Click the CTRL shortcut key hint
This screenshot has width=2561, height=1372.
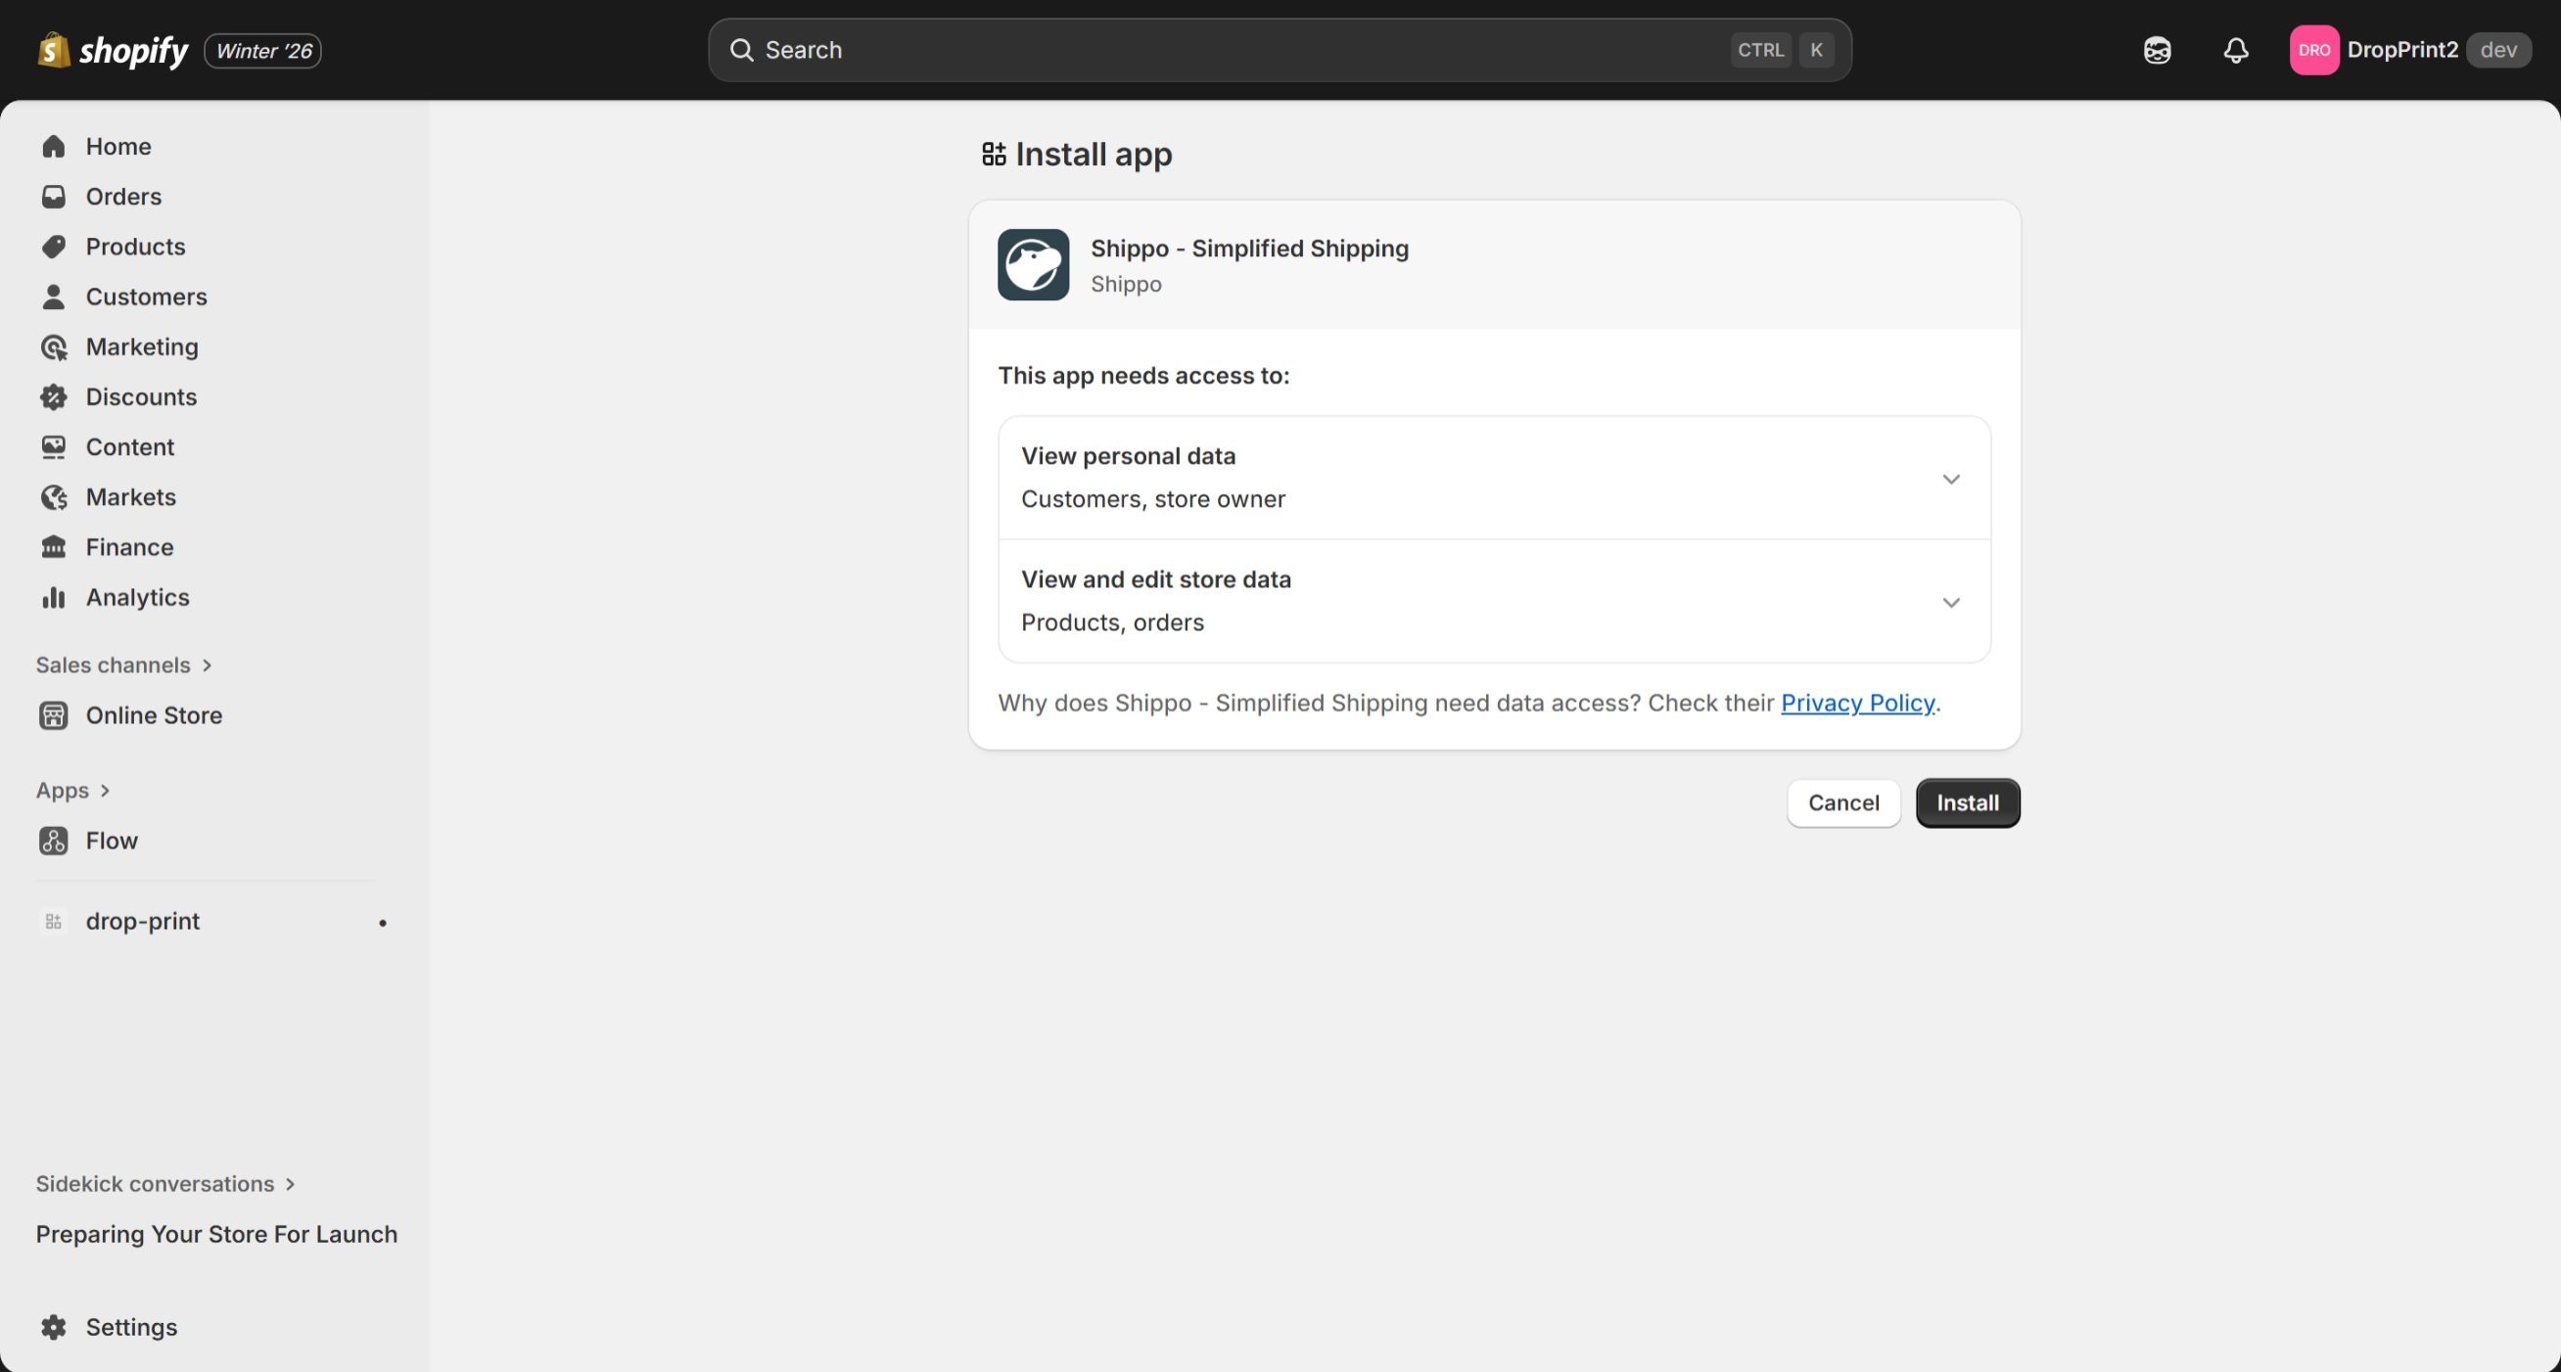(1760, 50)
